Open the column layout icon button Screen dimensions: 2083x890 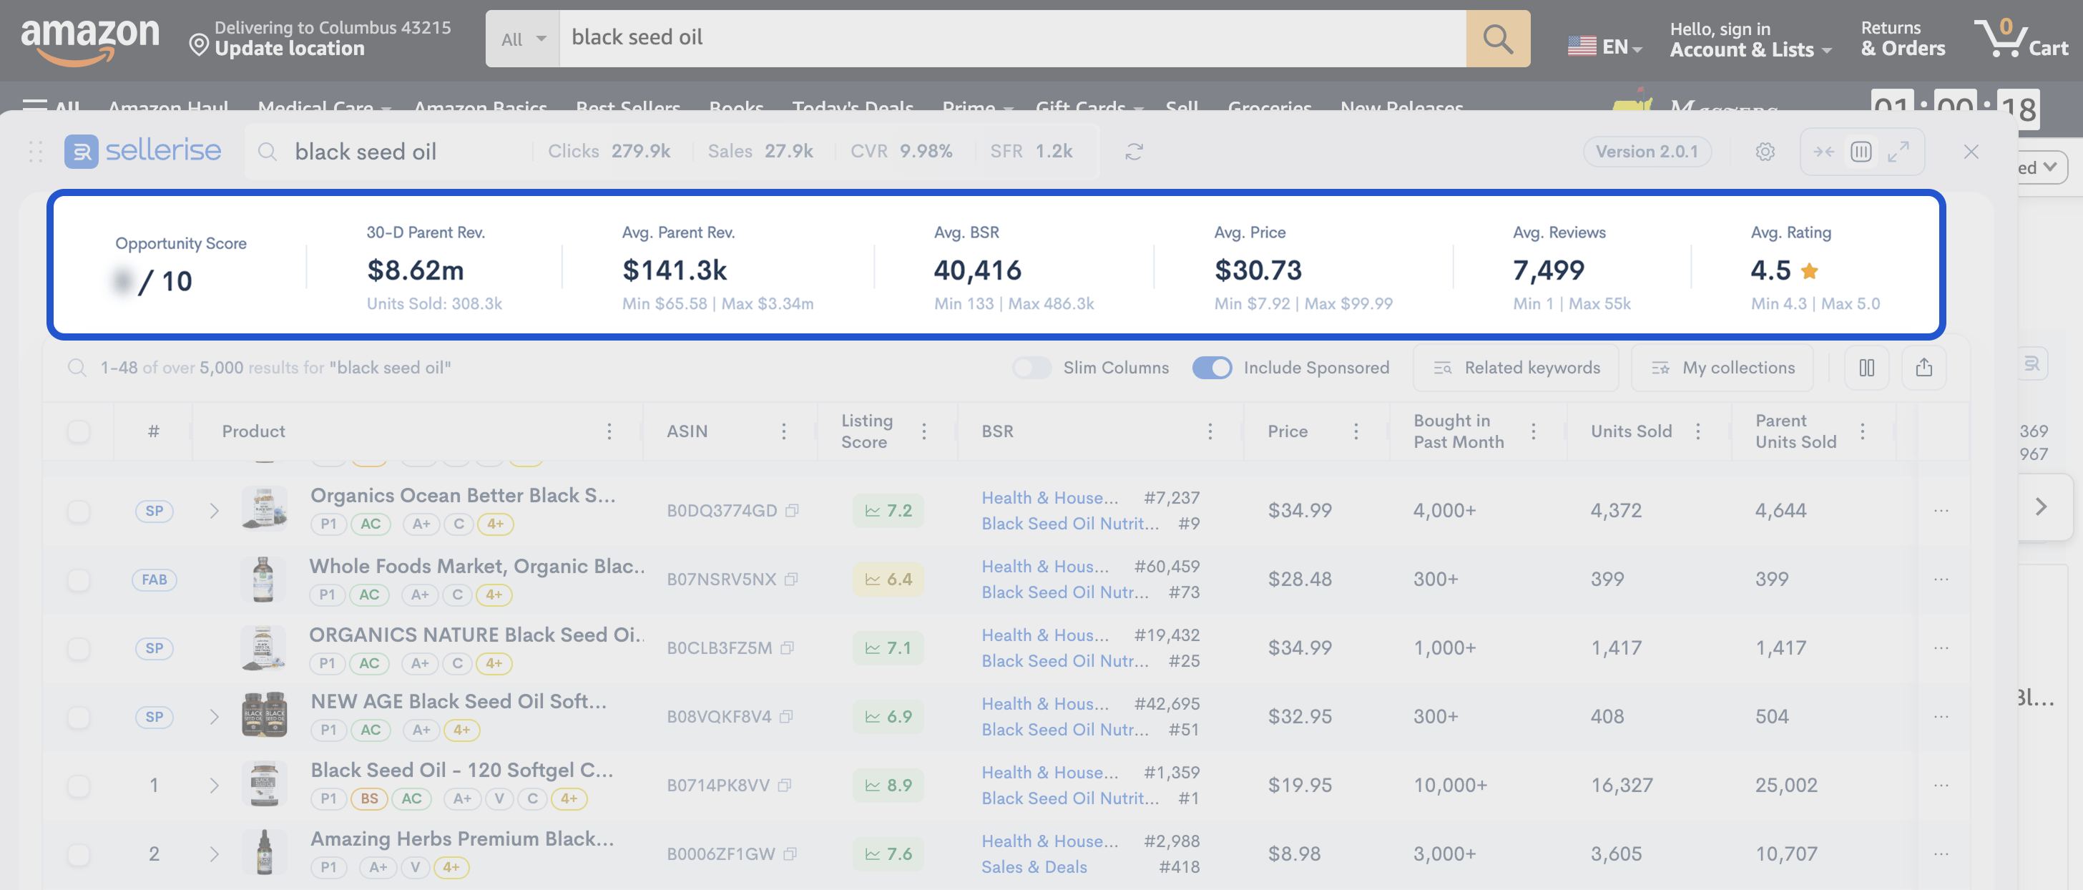coord(1866,368)
